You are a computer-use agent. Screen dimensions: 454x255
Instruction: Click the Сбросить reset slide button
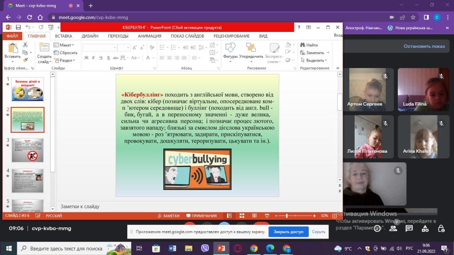coord(66,53)
